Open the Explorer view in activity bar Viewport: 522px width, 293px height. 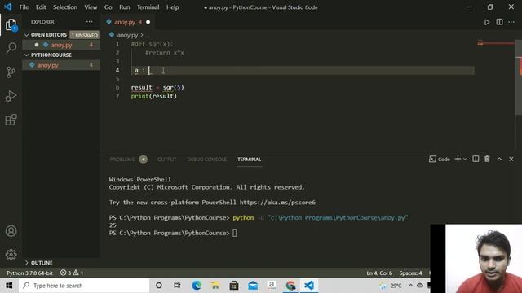(11, 24)
